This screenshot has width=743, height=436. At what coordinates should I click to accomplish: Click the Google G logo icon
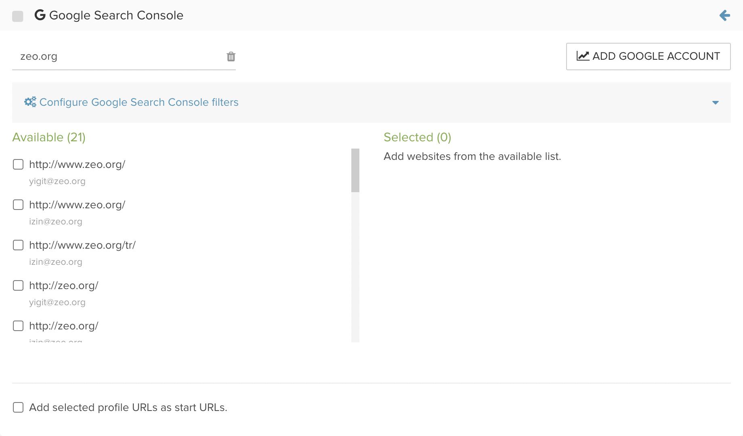(40, 15)
